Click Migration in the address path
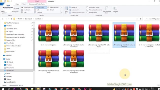The image size is (160, 90). pyautogui.click(x=38, y=19)
